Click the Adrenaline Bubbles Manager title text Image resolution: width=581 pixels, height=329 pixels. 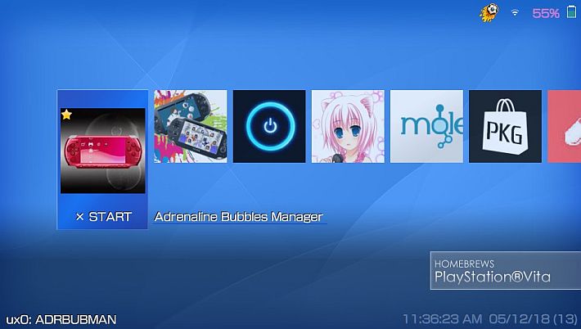point(239,217)
